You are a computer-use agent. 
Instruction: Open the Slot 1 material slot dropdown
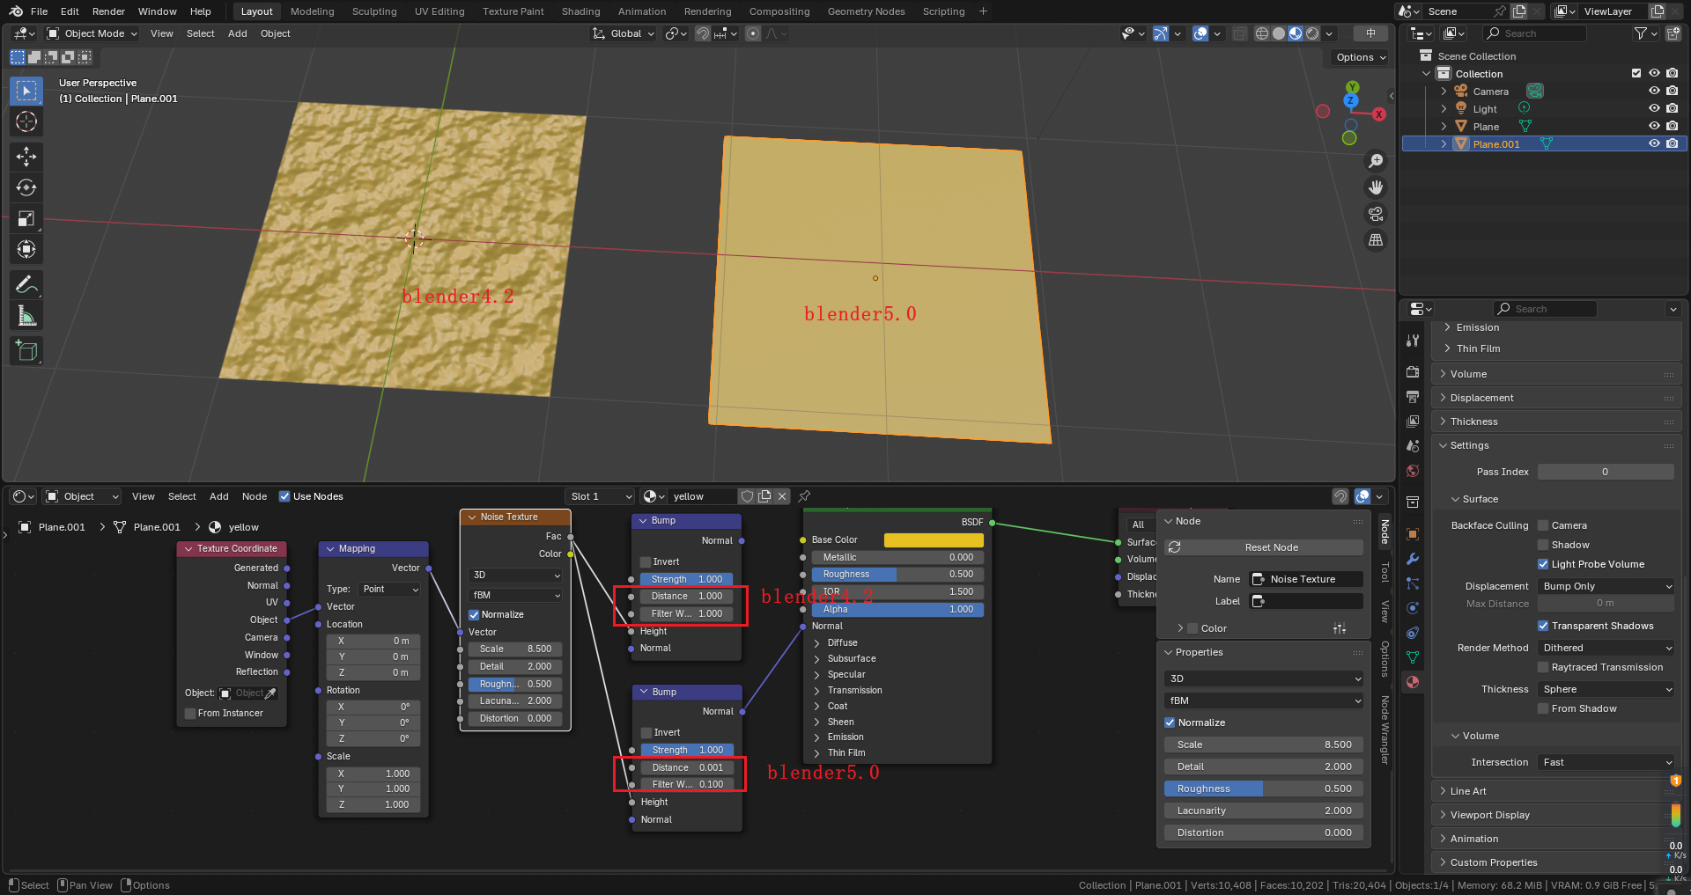[600, 496]
